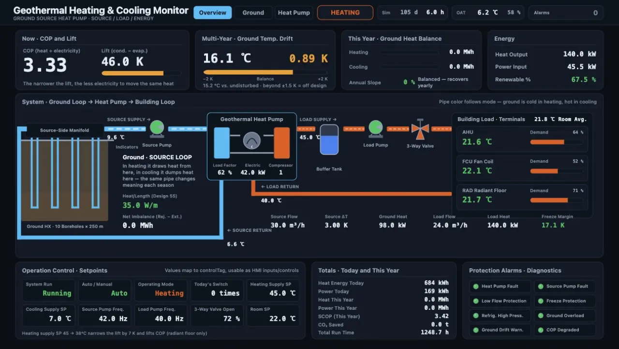Click the blue evaporator block in heat pump
The height and width of the screenshot is (349, 619).
tap(222, 143)
